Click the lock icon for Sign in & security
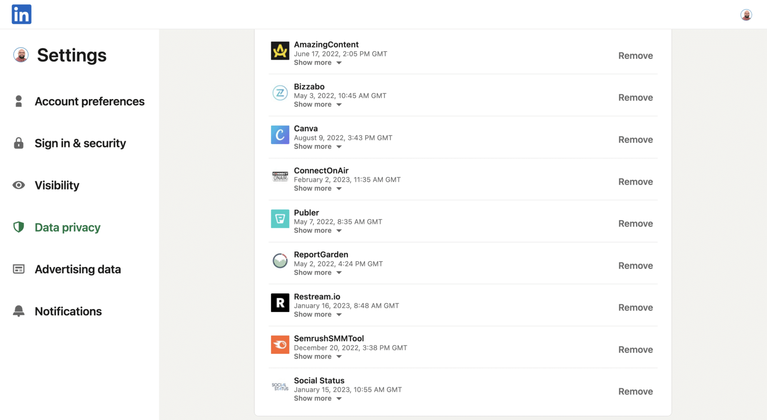The width and height of the screenshot is (767, 420). point(18,143)
